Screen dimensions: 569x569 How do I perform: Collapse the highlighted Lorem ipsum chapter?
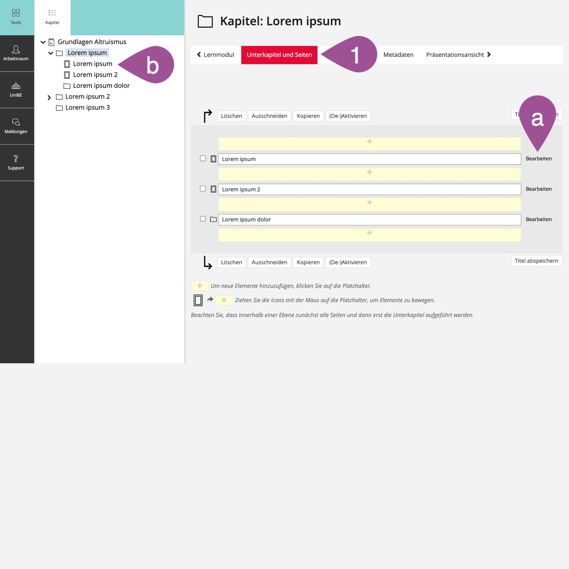click(x=51, y=53)
